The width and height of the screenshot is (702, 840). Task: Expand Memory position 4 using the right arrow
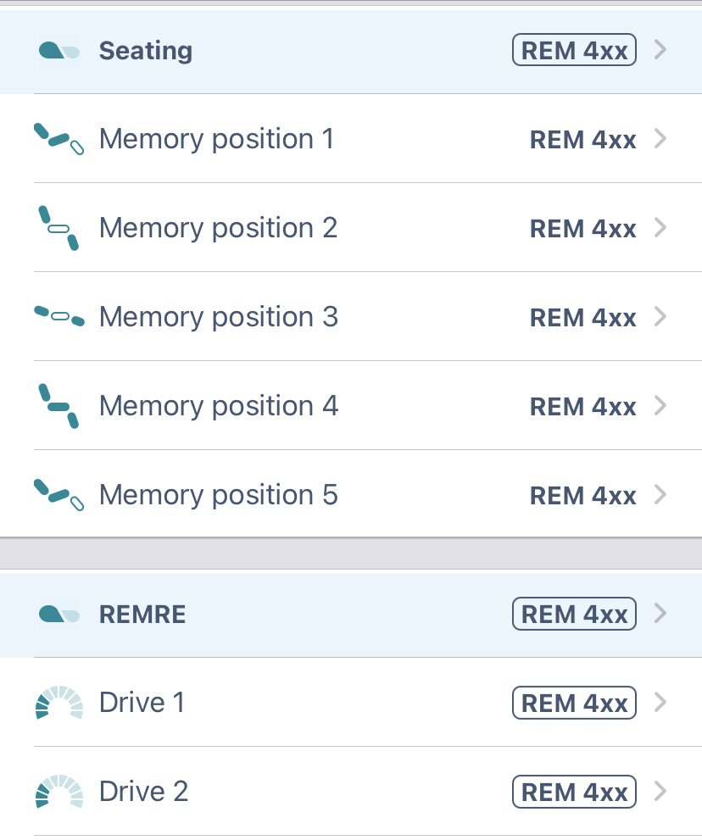[660, 405]
